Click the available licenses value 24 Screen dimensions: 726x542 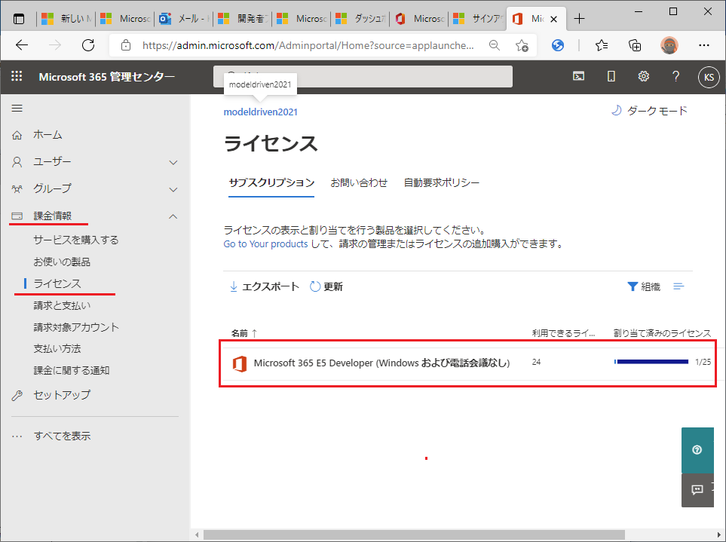pos(536,362)
